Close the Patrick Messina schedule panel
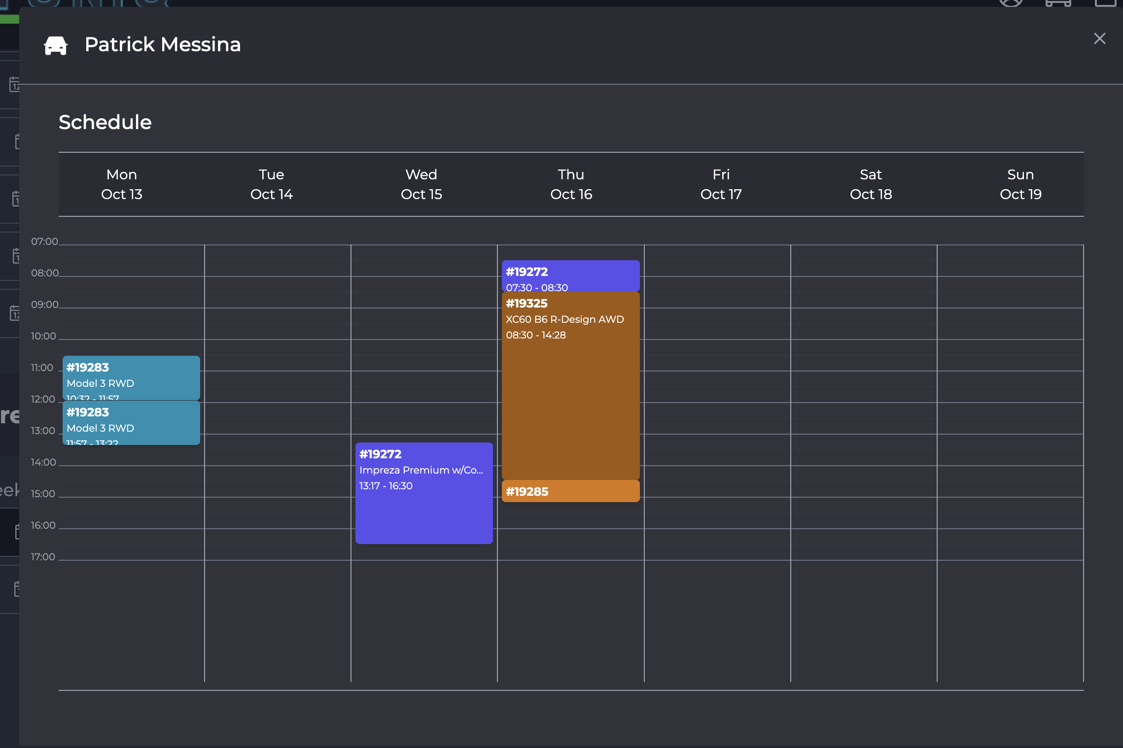Screen dimensions: 1123x748 [1099, 38]
